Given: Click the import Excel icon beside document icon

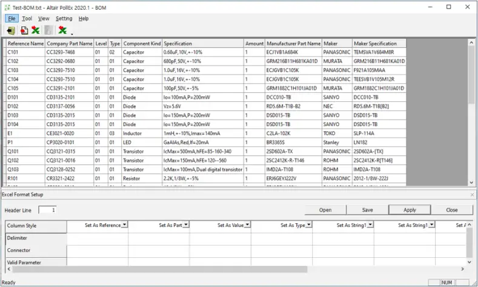Looking at the screenshot, I should click(36, 30).
